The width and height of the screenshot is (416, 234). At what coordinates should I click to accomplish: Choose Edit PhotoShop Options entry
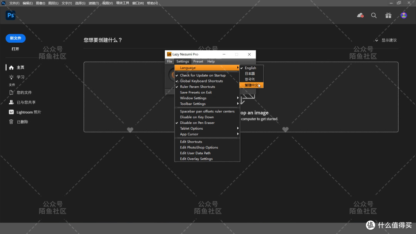click(207, 147)
